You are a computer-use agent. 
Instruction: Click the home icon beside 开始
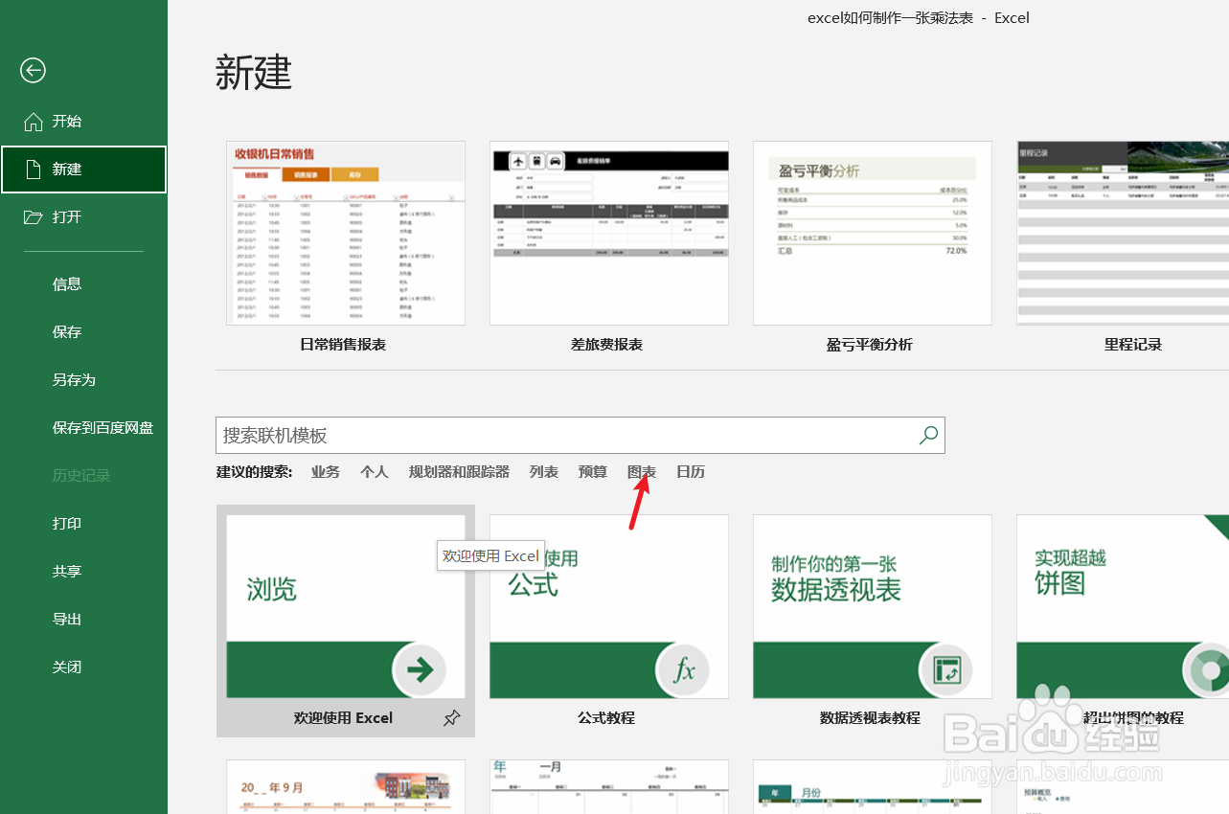point(34,122)
